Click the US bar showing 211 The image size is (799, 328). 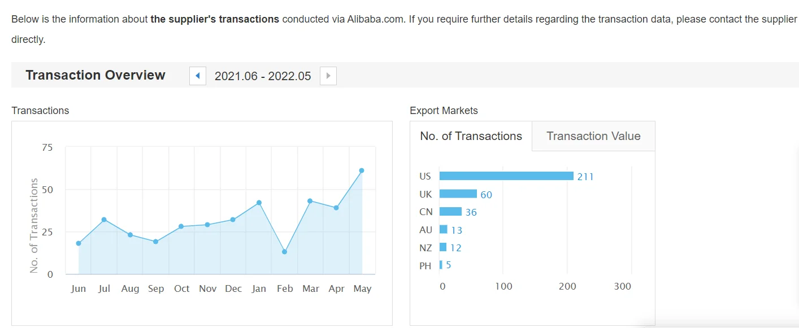coord(506,176)
